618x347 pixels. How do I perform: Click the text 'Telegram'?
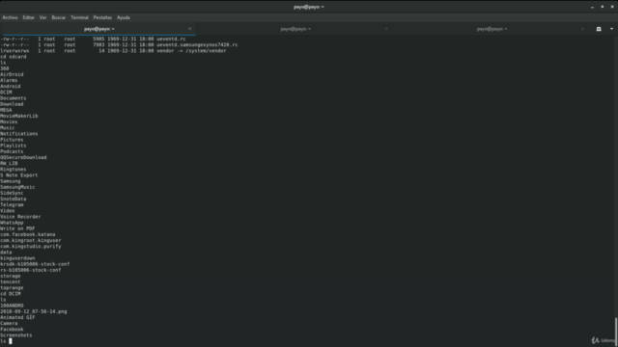[12, 205]
